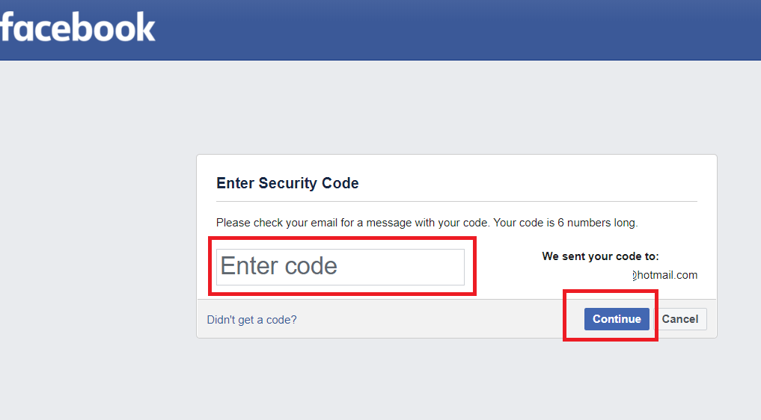Viewport: 761px width, 420px height.
Task: Click the gray dialog footer strip left of Continue
Action: pyautogui.click(x=434, y=319)
